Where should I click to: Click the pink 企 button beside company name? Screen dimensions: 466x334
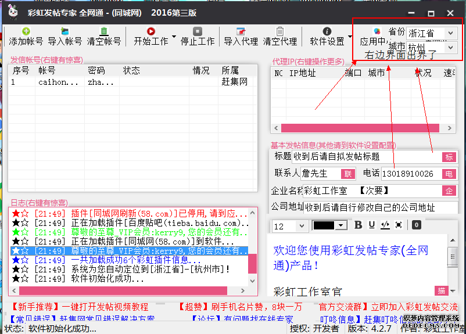point(449,191)
